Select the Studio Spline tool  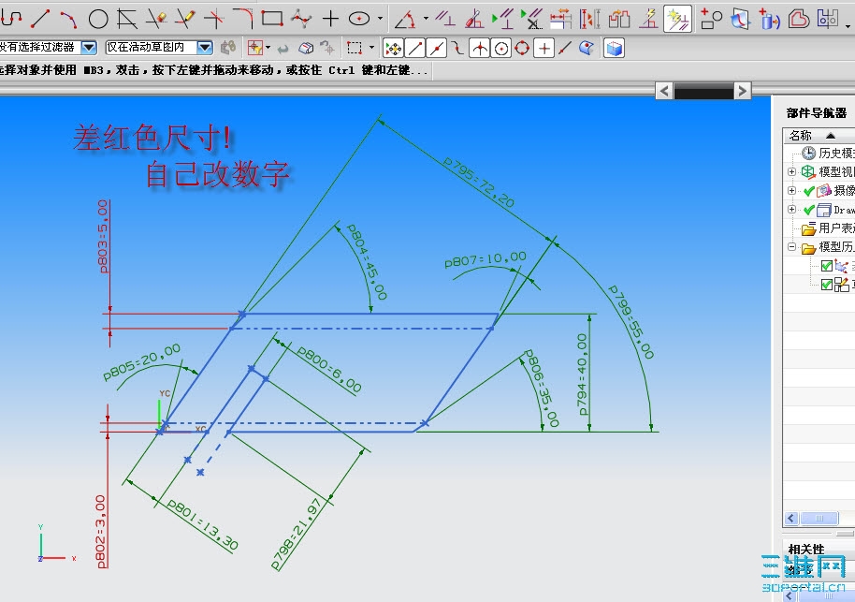click(x=301, y=19)
